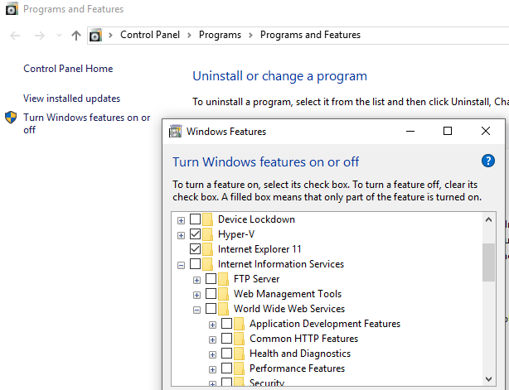Open help with the blue question mark
The height and width of the screenshot is (390, 509).
tap(488, 161)
